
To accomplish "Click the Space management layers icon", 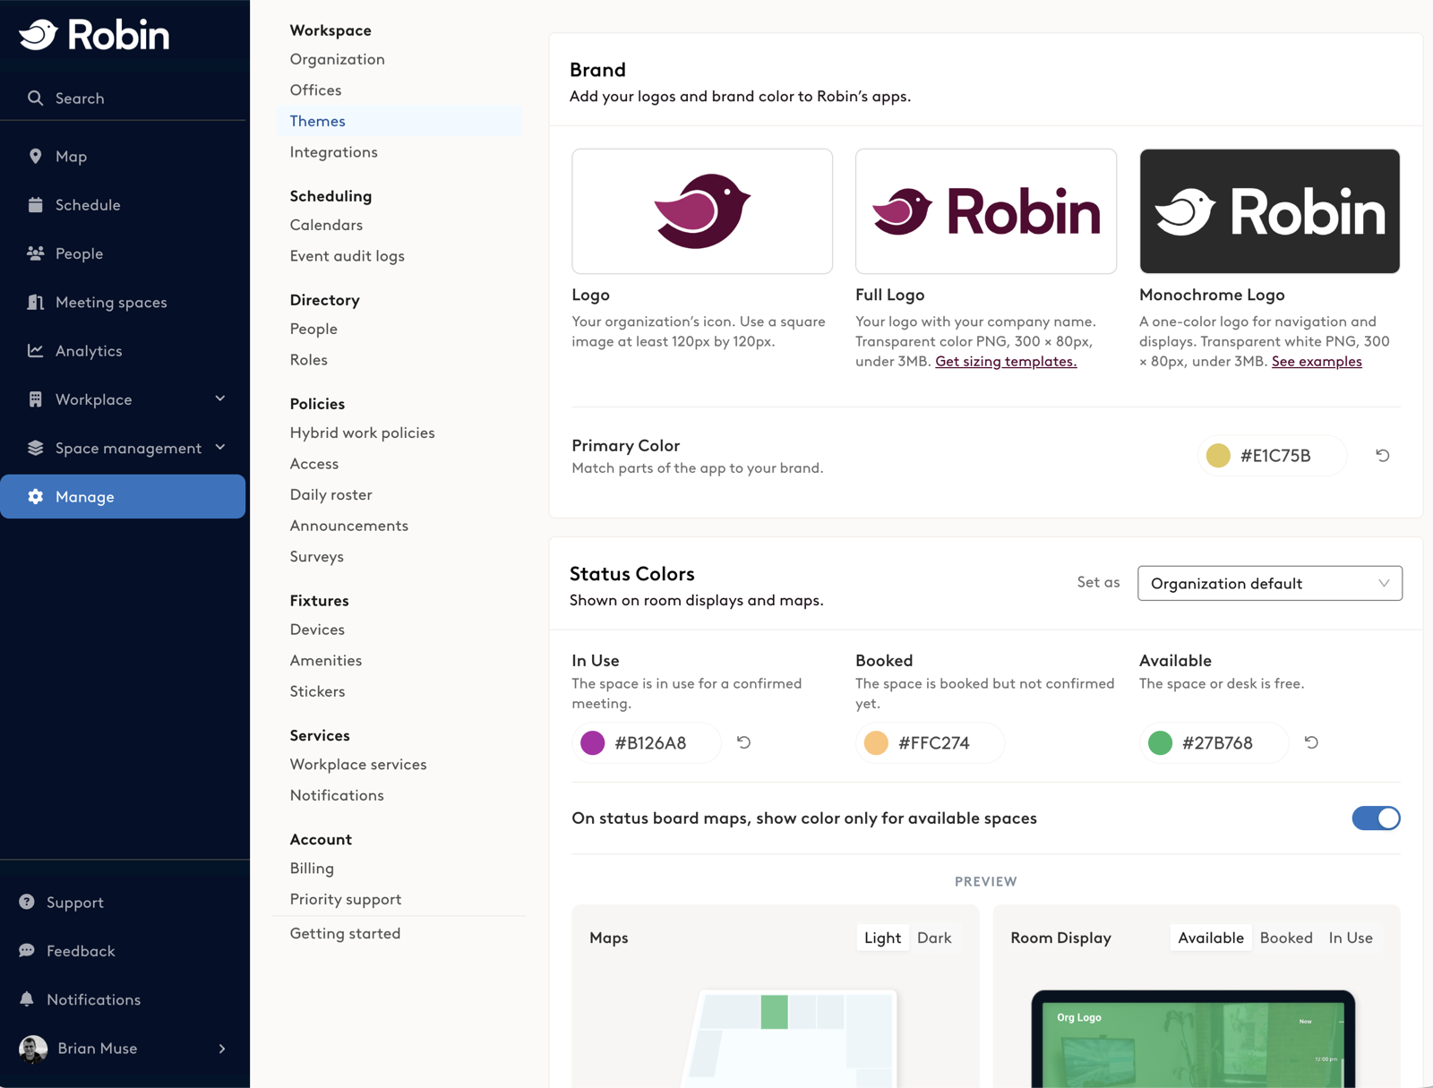I will [35, 448].
